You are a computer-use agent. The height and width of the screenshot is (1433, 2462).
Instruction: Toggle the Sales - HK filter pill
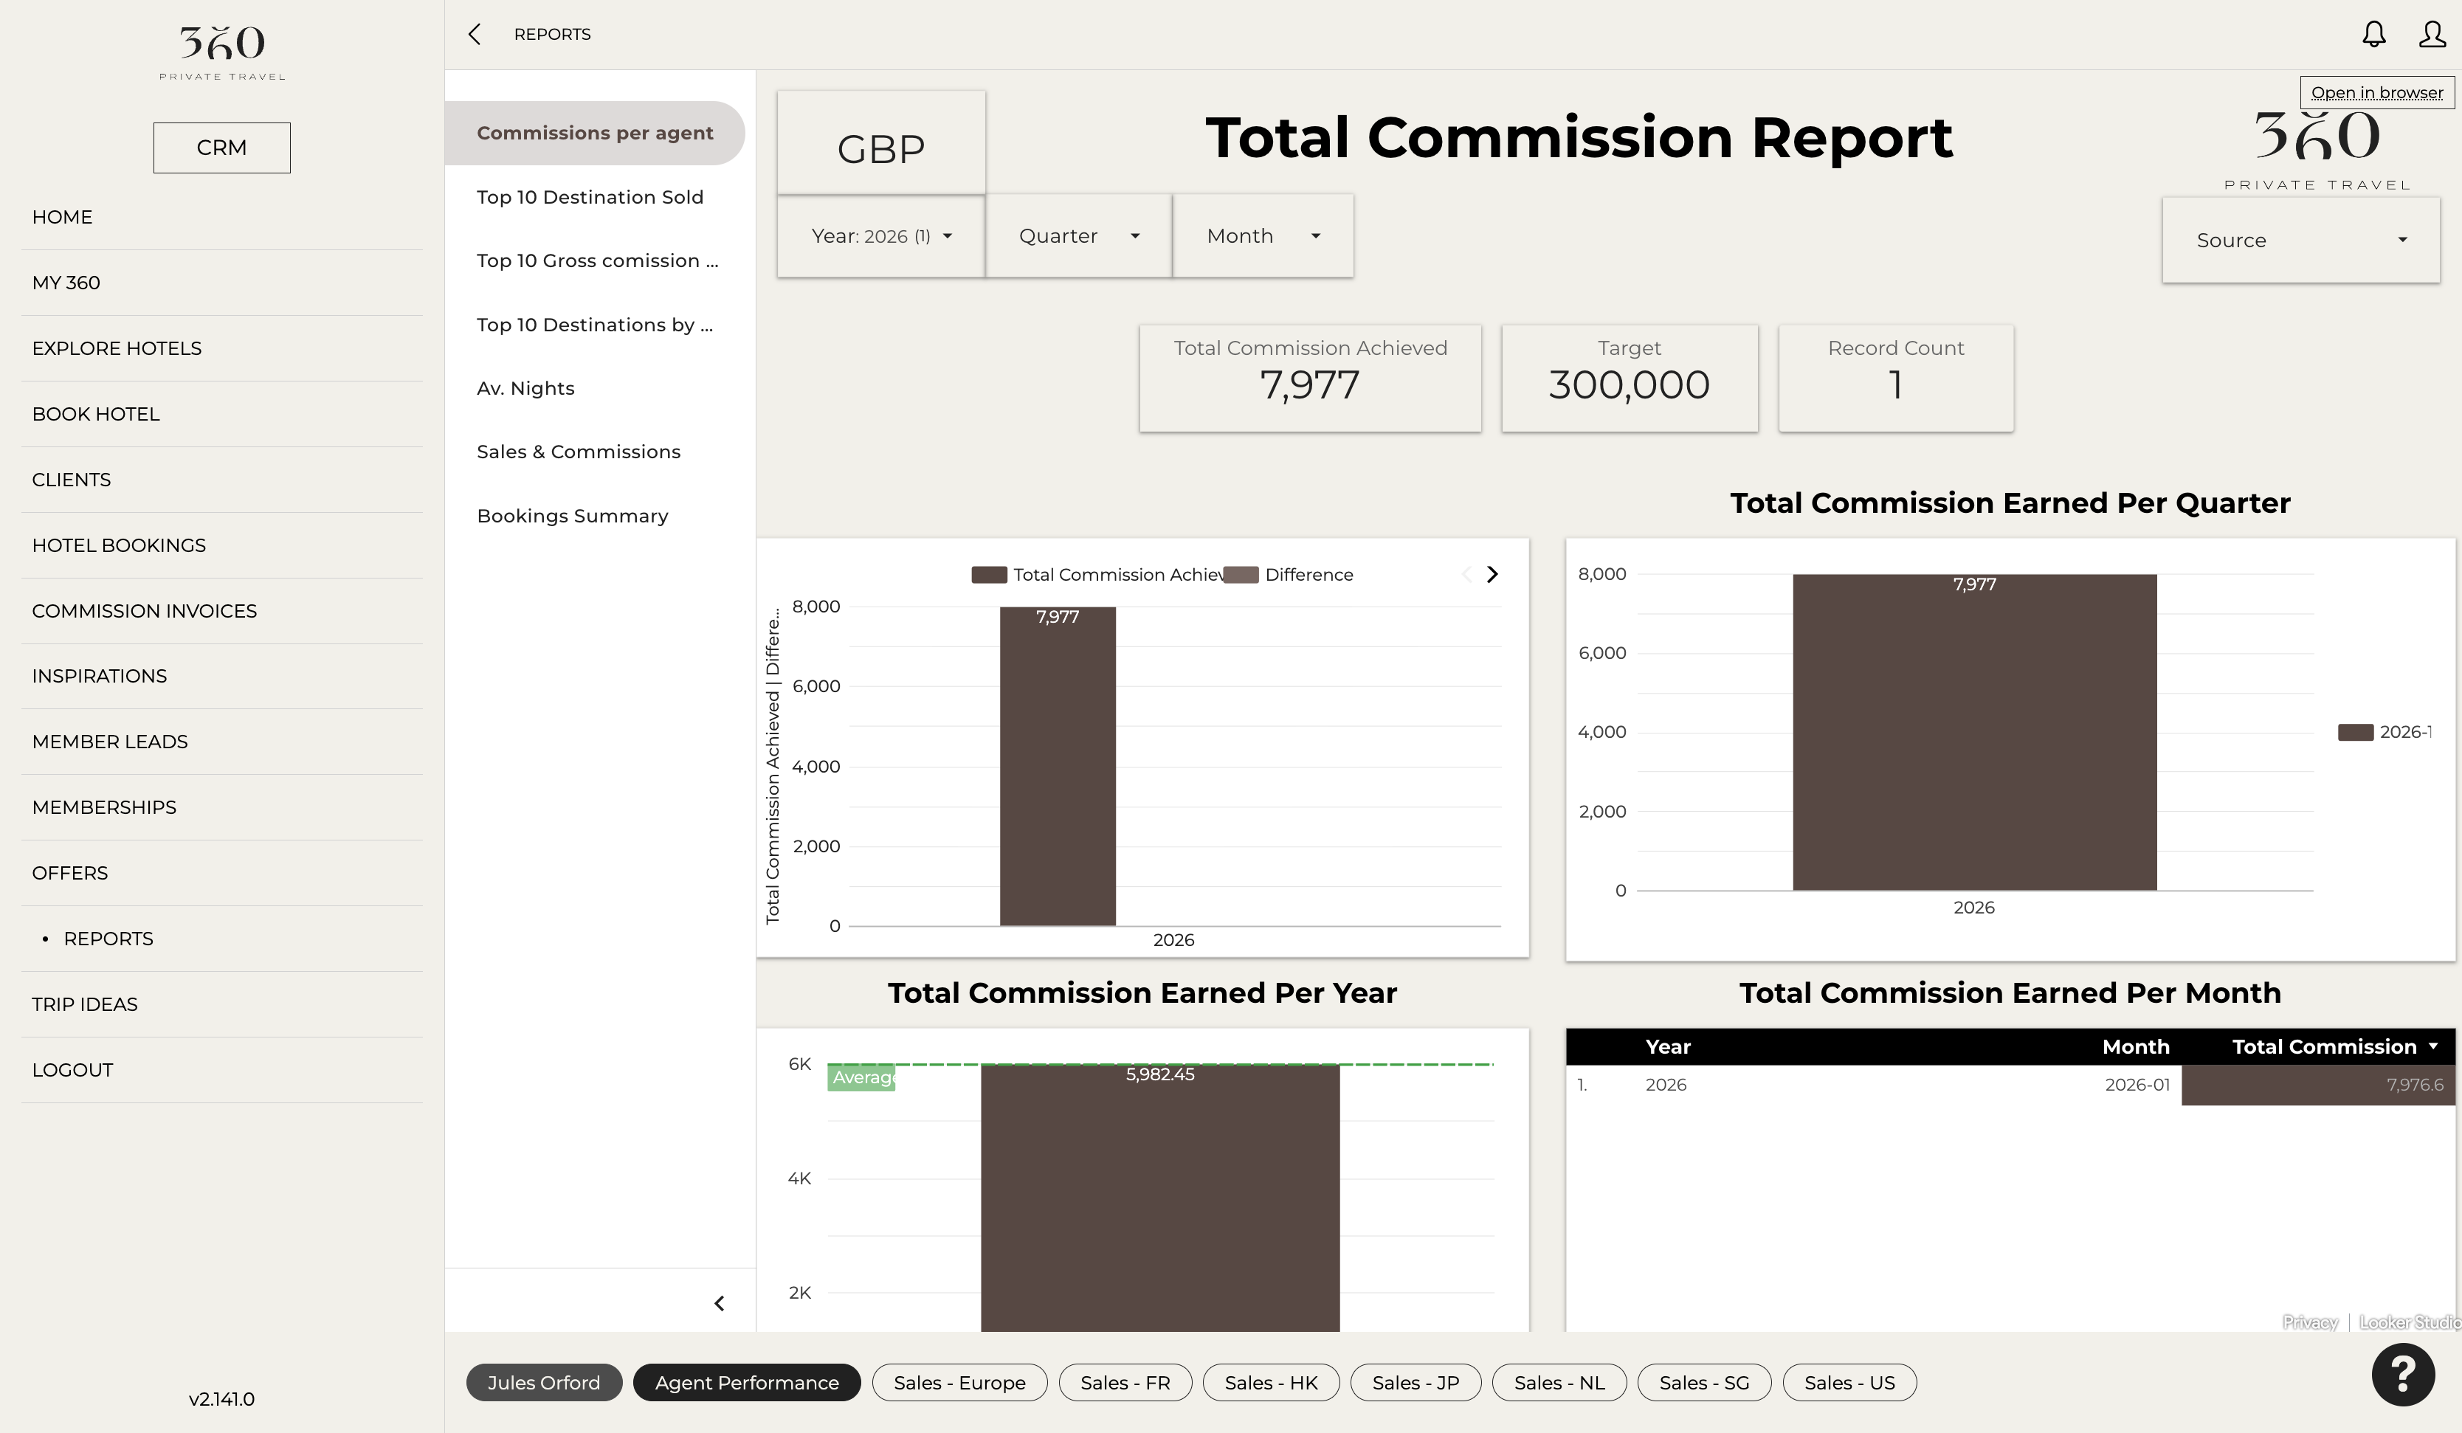click(x=1270, y=1382)
